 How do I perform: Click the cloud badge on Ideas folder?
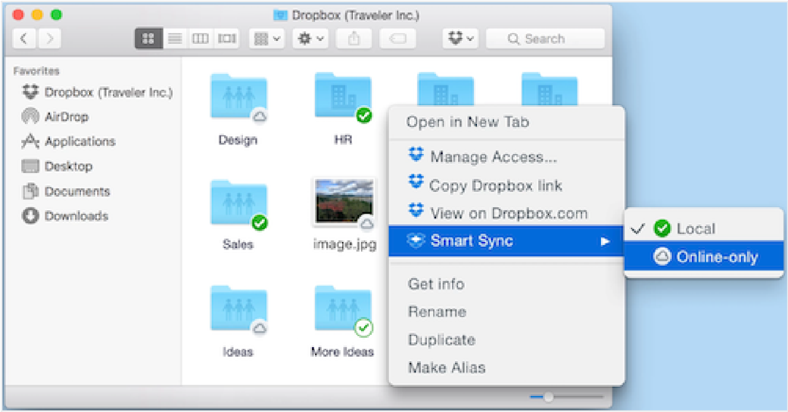pyautogui.click(x=260, y=328)
